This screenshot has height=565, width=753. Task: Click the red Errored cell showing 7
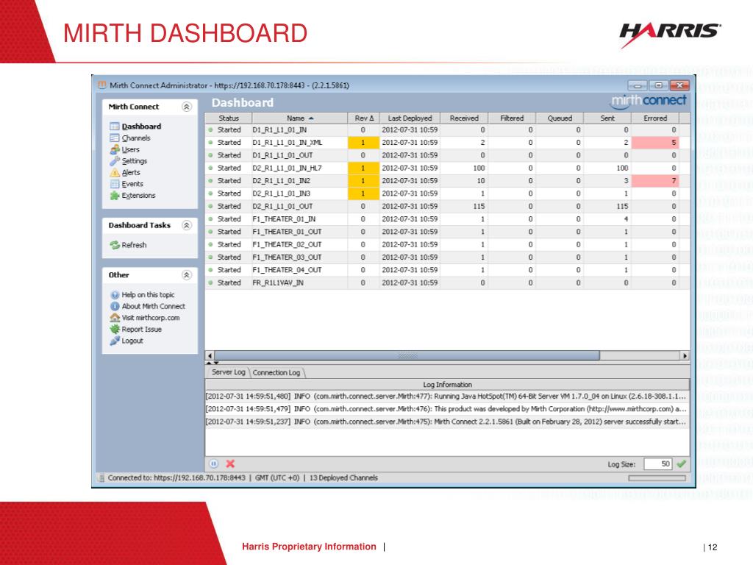655,181
